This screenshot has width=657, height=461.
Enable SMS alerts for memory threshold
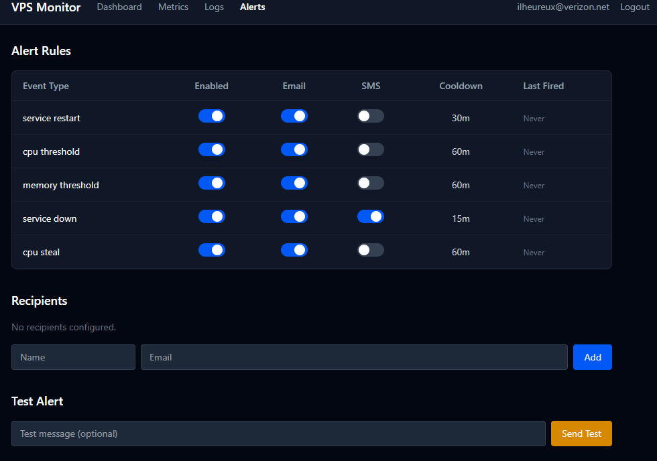tap(370, 182)
